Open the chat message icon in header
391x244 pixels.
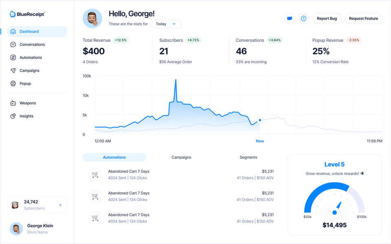point(290,18)
